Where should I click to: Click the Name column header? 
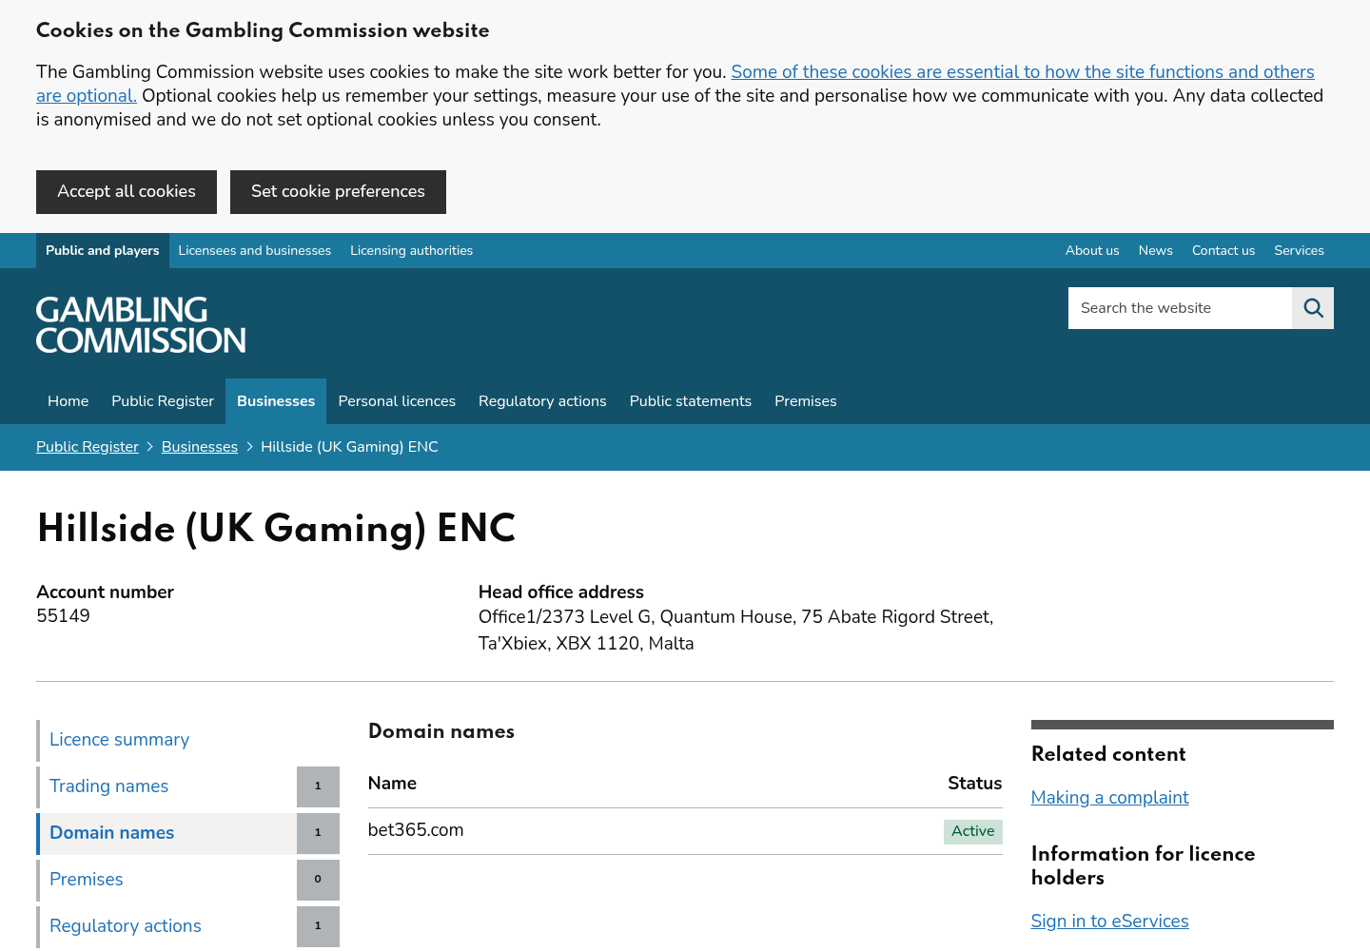392,784
